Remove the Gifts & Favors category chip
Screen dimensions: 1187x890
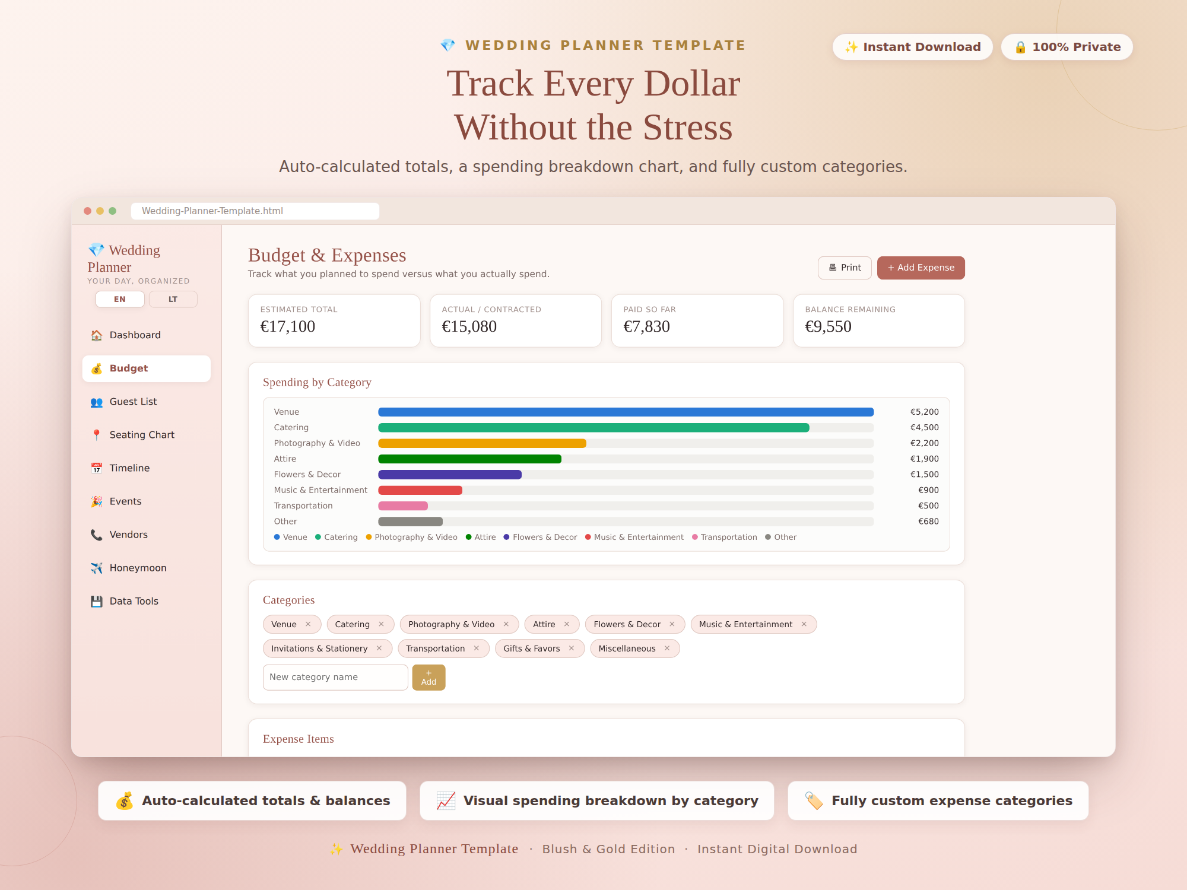click(x=572, y=649)
